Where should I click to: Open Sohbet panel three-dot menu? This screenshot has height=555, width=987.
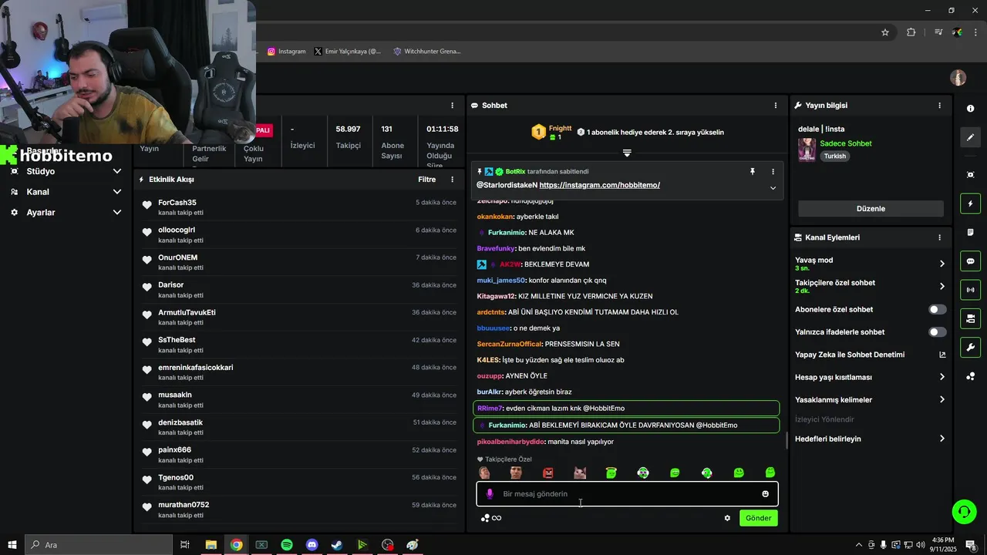[x=776, y=106]
